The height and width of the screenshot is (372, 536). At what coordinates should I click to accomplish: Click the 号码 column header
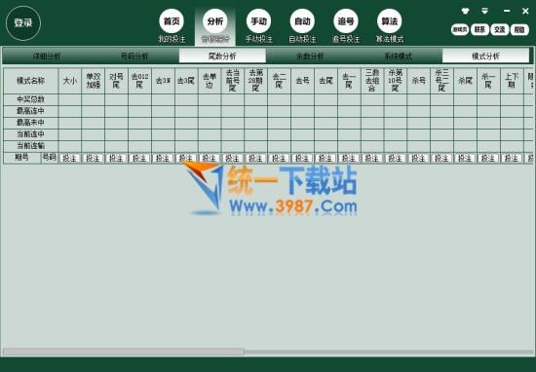(x=50, y=158)
